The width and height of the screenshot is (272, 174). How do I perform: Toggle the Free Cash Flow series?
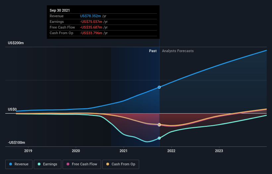click(82, 164)
